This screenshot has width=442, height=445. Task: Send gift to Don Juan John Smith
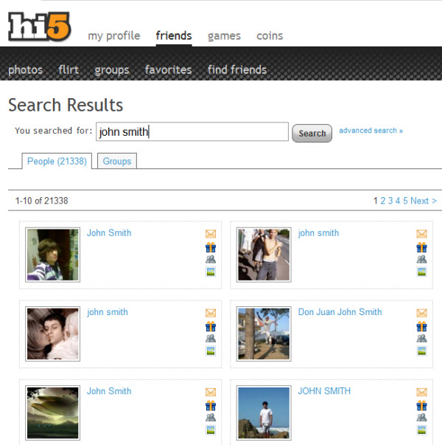[x=421, y=326]
